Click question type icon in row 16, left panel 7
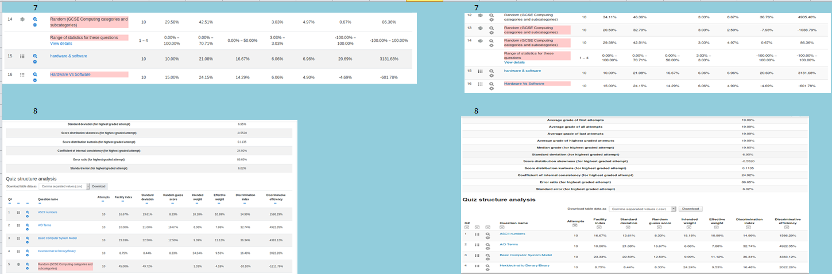This screenshot has width=832, height=274. click(x=22, y=75)
